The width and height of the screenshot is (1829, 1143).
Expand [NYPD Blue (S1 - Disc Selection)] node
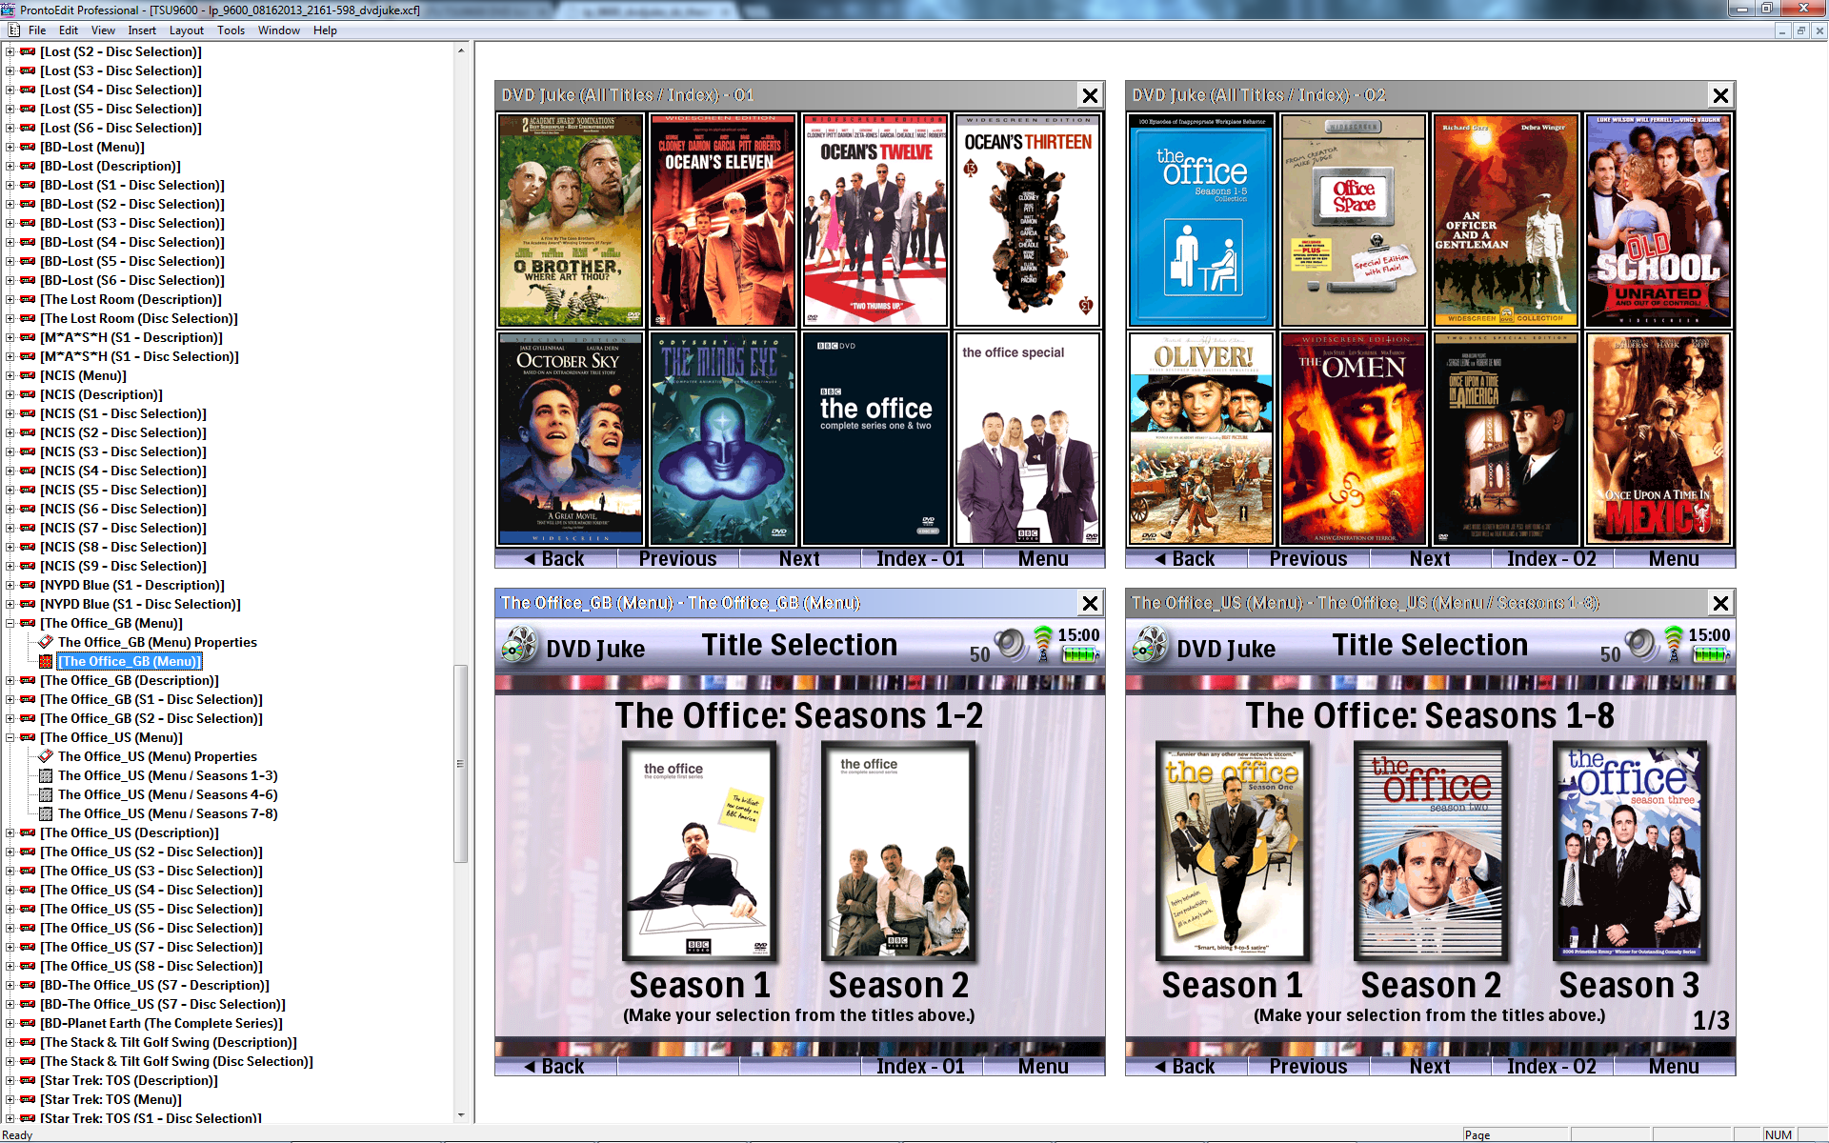(10, 604)
